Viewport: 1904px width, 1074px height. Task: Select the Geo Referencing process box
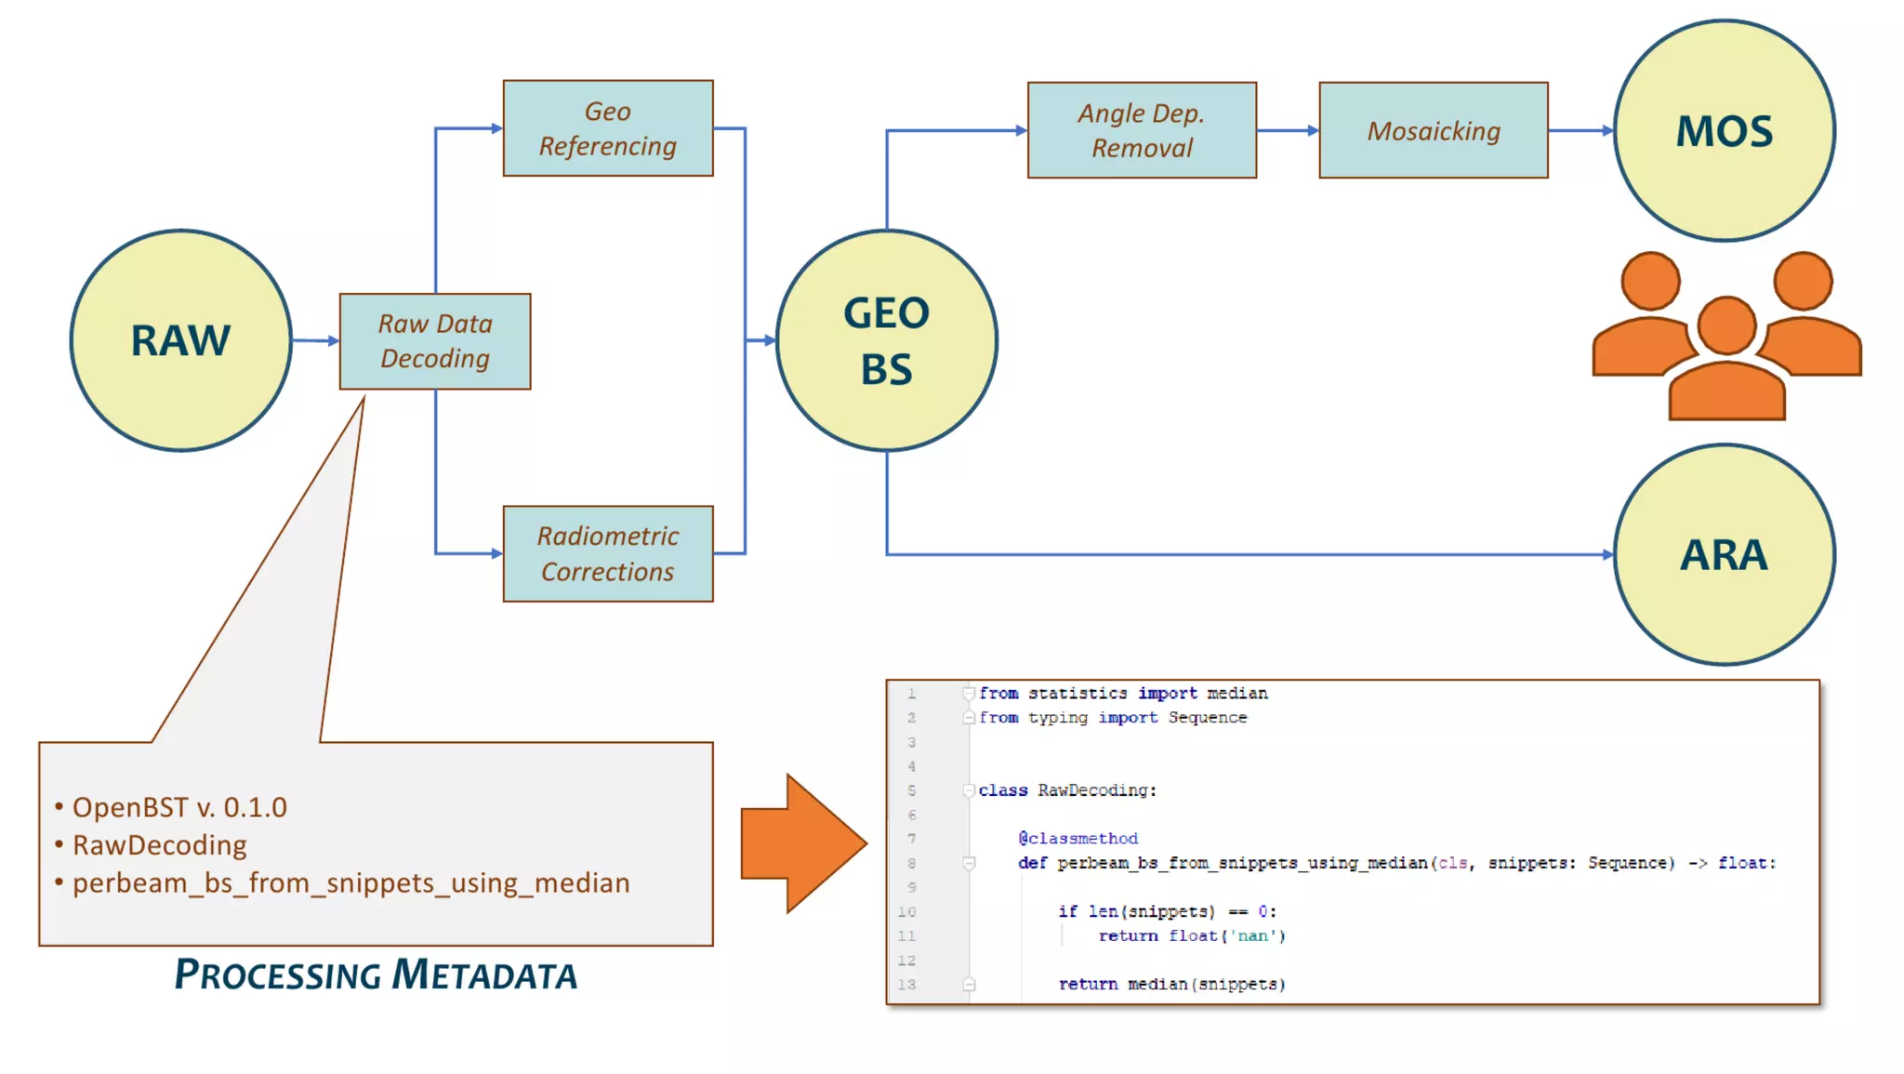point(608,128)
